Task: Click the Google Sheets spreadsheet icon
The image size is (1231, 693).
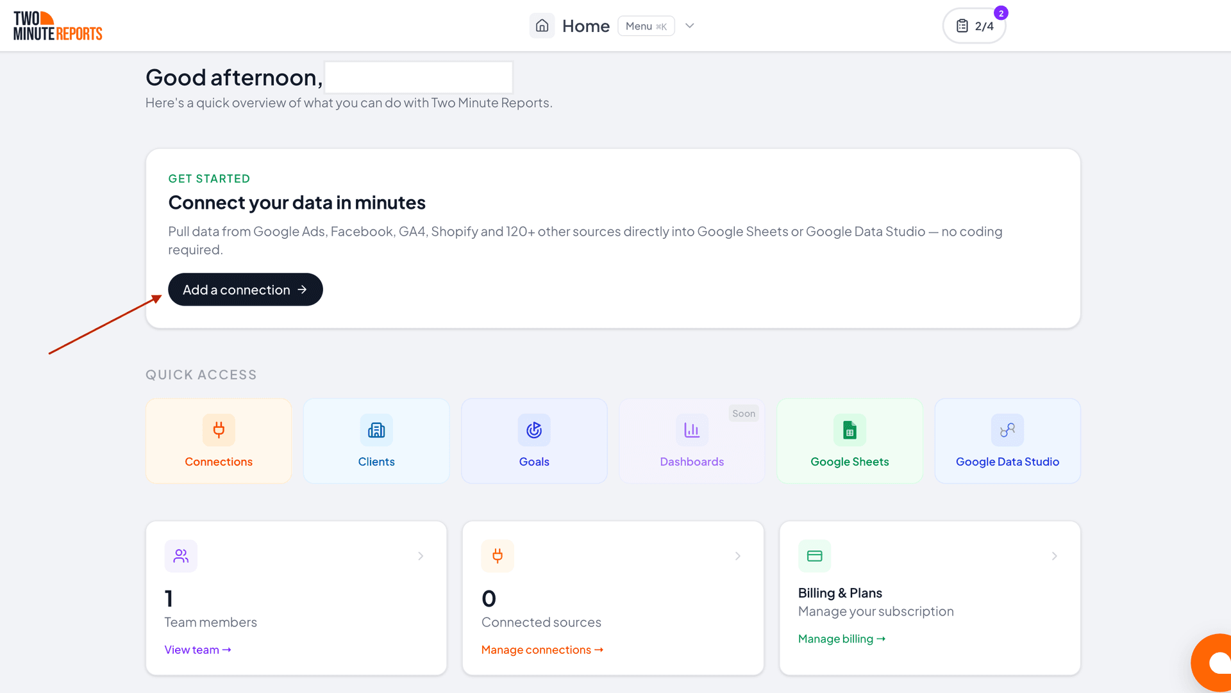Action: tap(850, 430)
